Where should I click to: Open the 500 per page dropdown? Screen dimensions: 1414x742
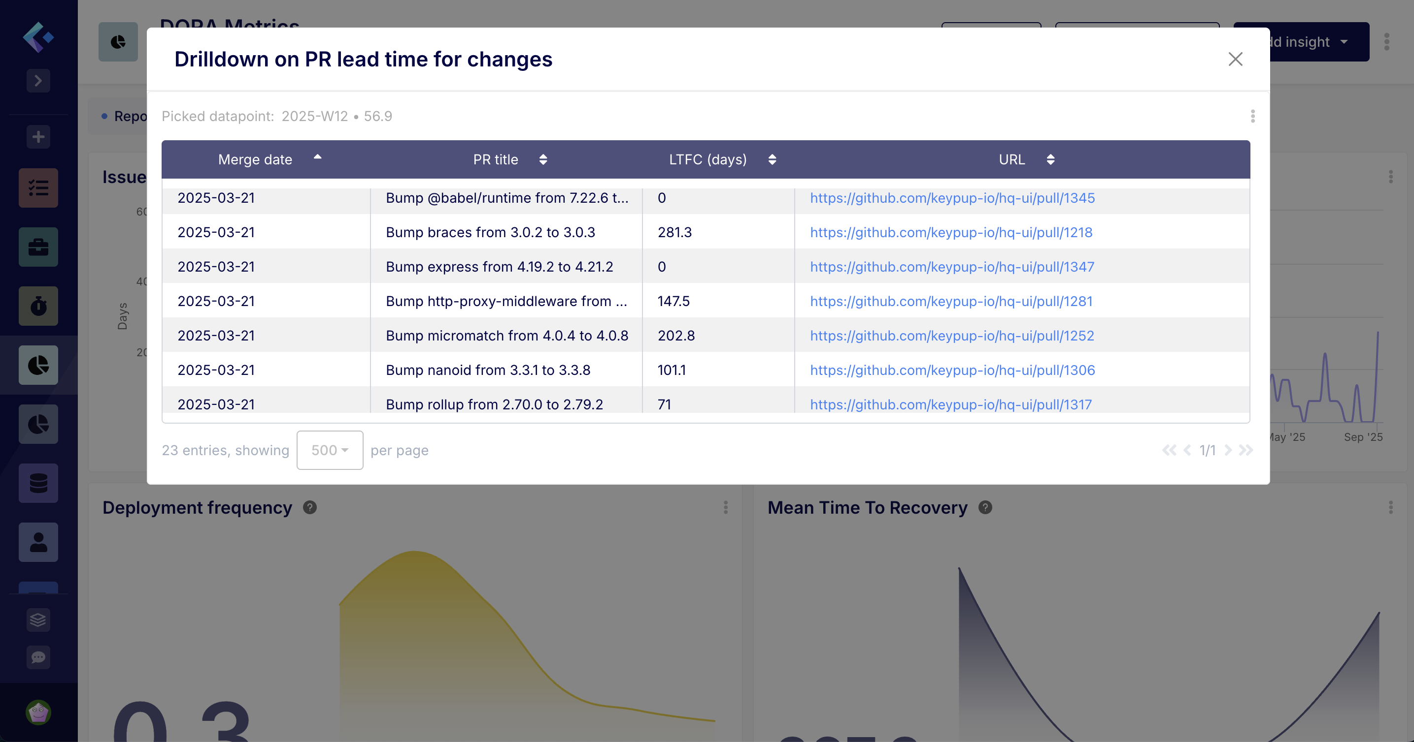(x=329, y=450)
